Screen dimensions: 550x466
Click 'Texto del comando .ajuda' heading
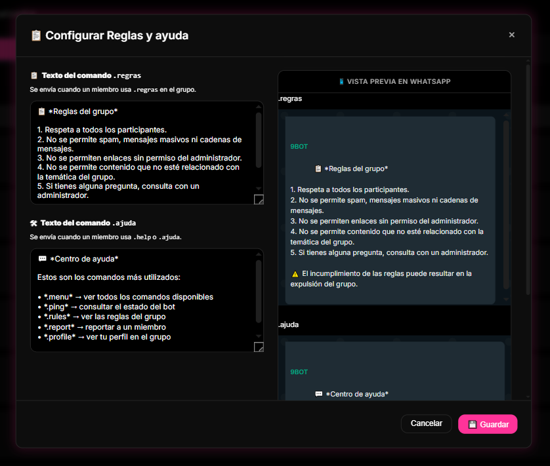88,223
